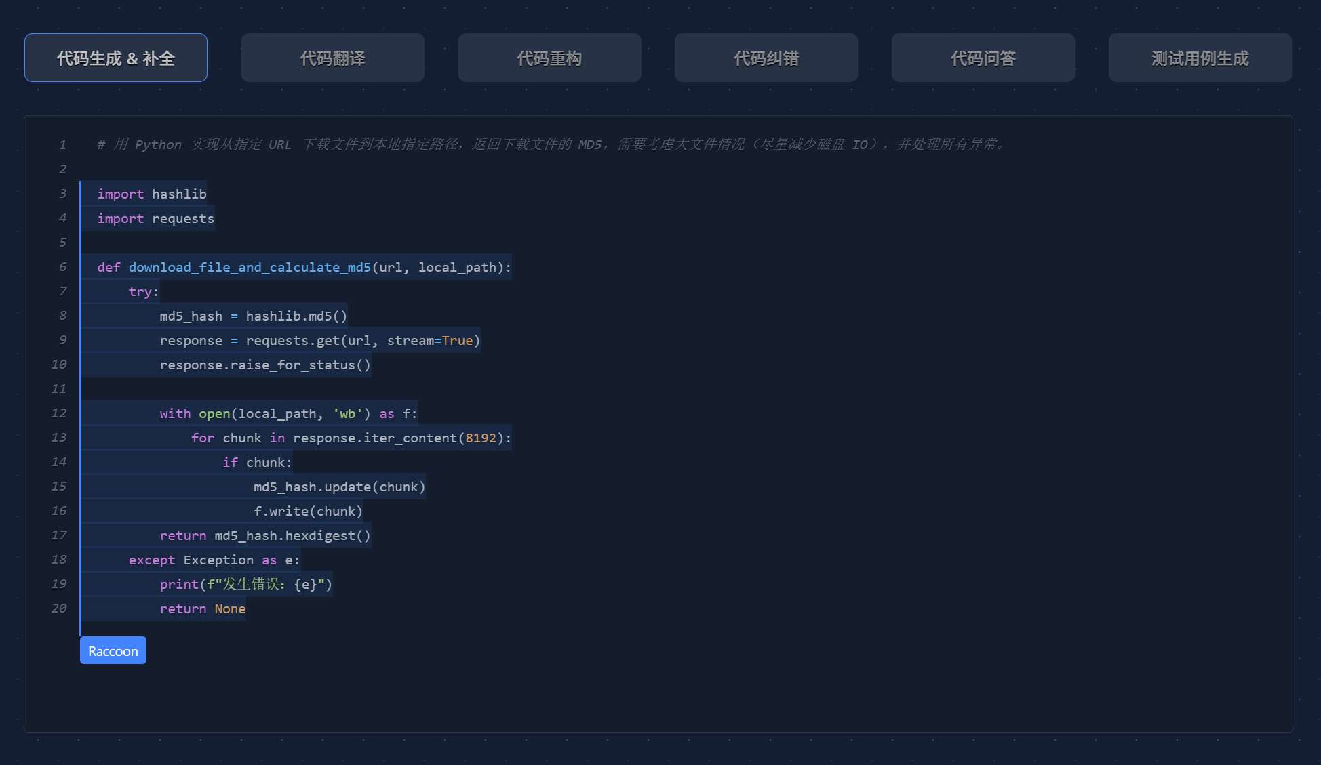Click the 8192 chunk size number

(481, 438)
